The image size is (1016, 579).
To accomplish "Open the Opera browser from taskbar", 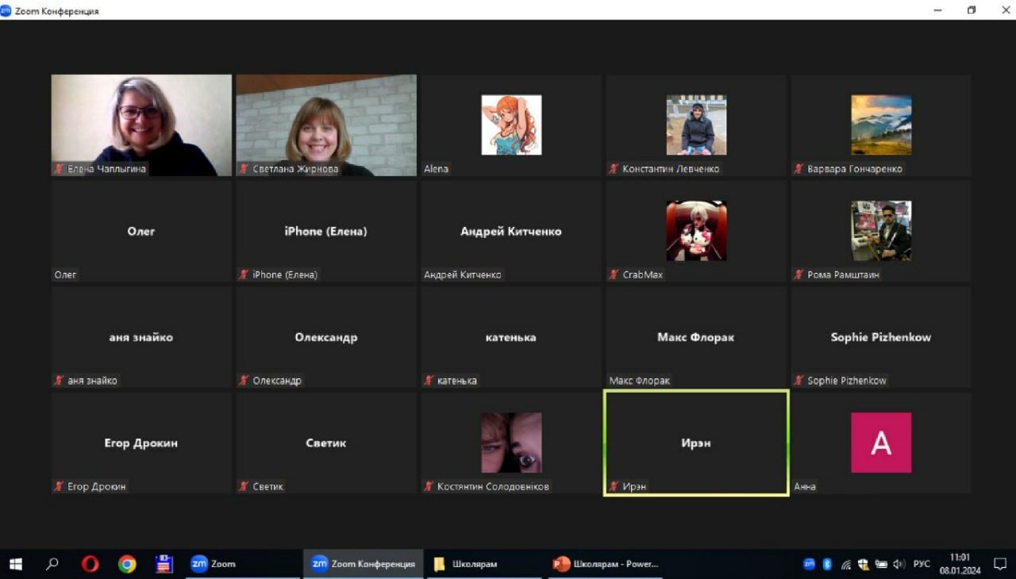I will click(x=90, y=564).
